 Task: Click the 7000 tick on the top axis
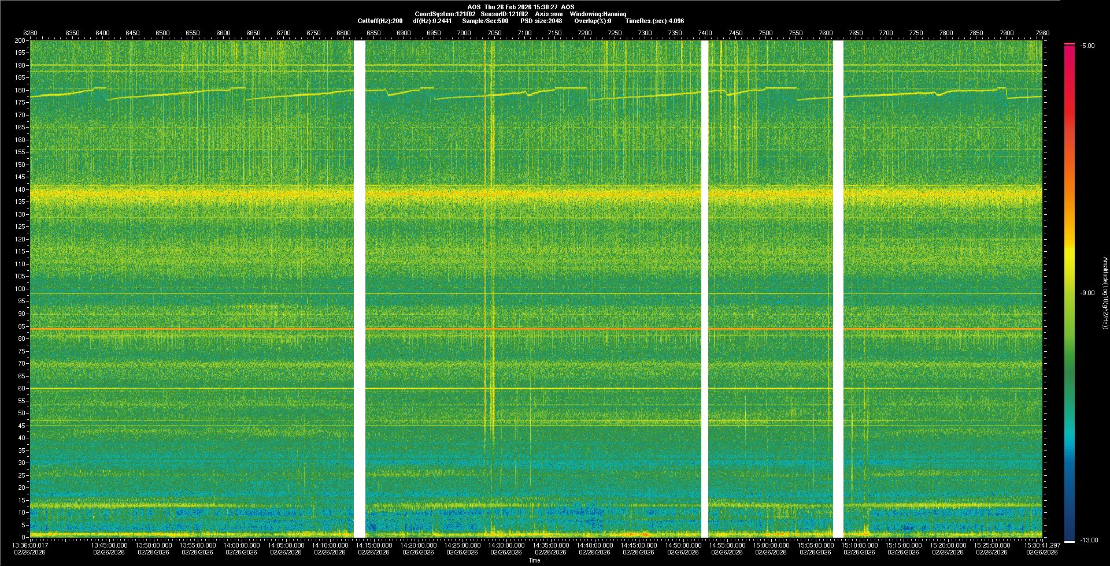464,33
